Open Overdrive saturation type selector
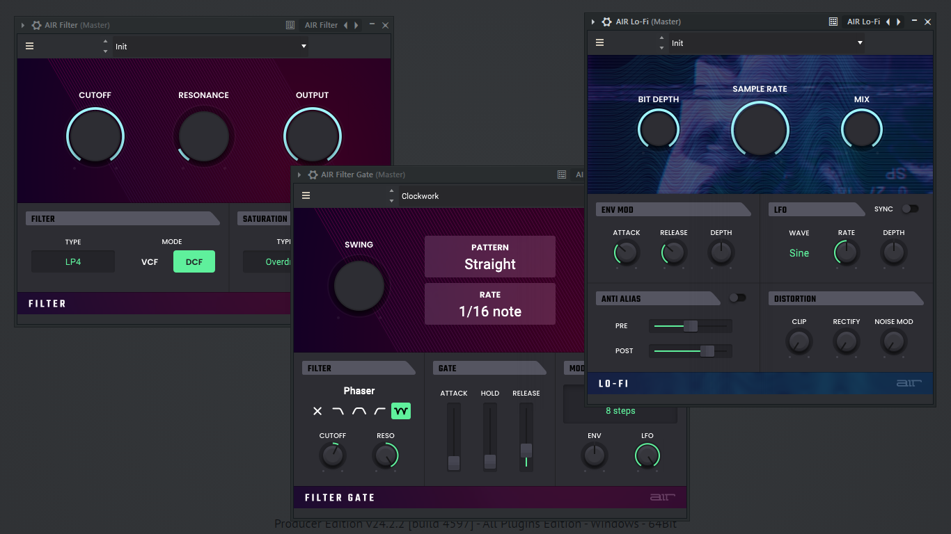Screen dimensions: 951x534 pos(267,261)
